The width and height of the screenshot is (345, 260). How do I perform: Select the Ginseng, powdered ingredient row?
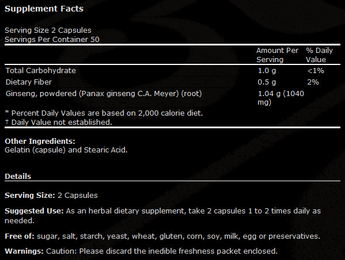(x=103, y=94)
